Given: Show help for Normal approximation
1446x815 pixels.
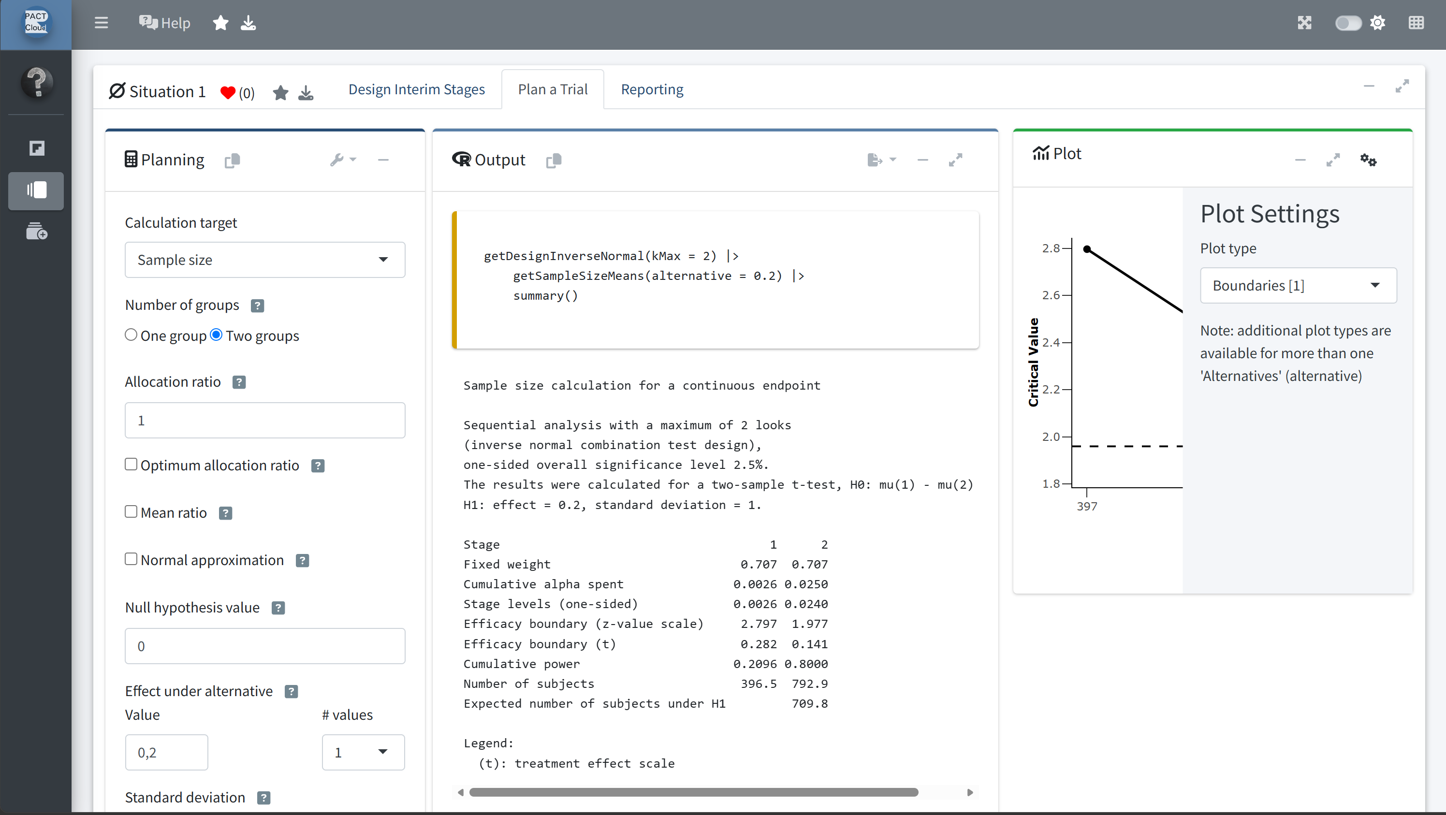Looking at the screenshot, I should coord(302,561).
